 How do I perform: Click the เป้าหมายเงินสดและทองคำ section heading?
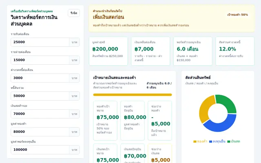pos(114,78)
